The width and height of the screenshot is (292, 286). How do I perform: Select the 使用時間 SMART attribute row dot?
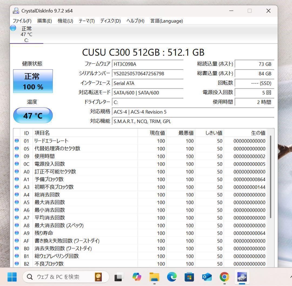tap(16, 156)
